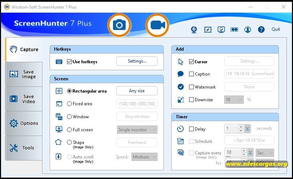
Task: Select the Rectangular area radio button
Action: (x=69, y=91)
